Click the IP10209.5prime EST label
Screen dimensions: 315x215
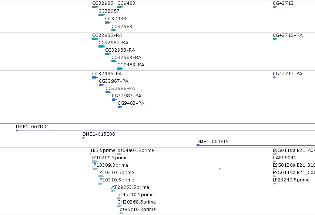click(x=110, y=158)
